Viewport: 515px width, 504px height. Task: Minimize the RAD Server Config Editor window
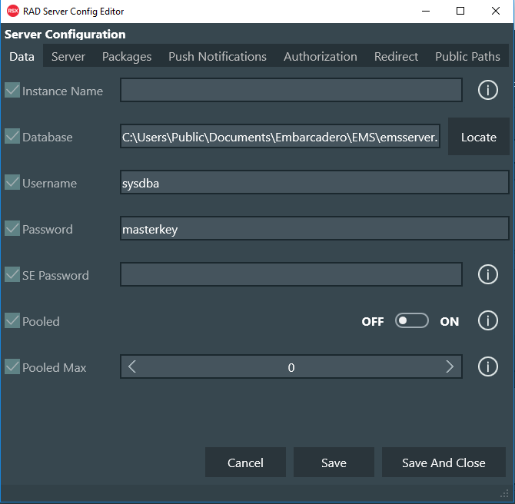426,12
